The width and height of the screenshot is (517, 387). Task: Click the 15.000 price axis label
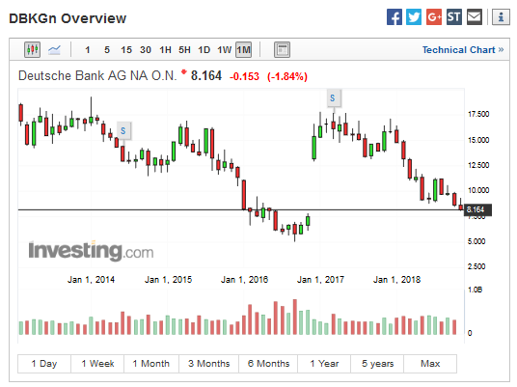pyautogui.click(x=478, y=140)
